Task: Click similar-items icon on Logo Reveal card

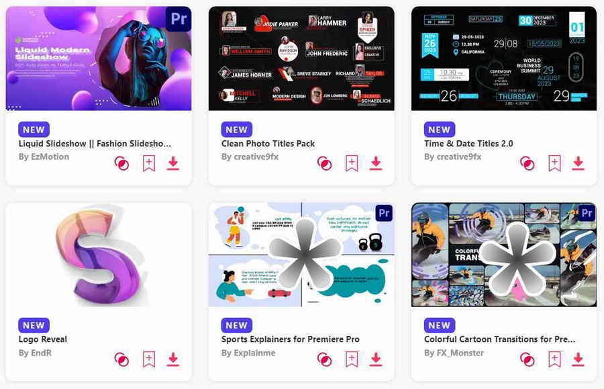Action: [x=121, y=359]
